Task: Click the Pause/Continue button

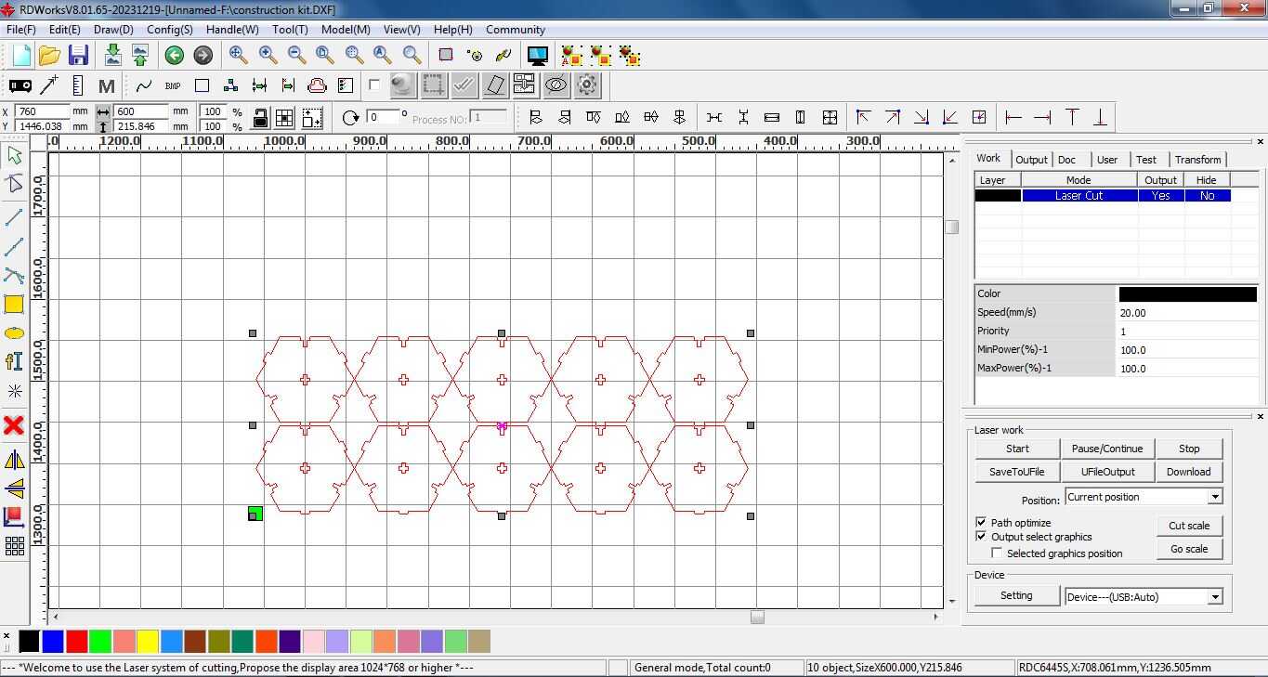Action: point(1106,449)
